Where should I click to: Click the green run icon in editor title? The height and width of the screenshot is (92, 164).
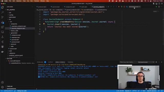tap(156, 7)
